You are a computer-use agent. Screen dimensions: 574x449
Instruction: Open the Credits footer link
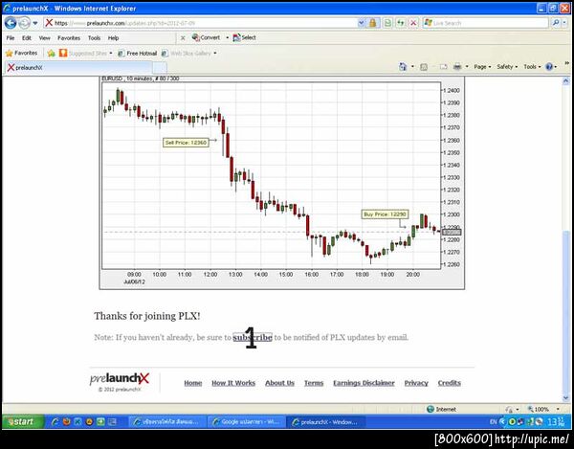[x=450, y=383]
